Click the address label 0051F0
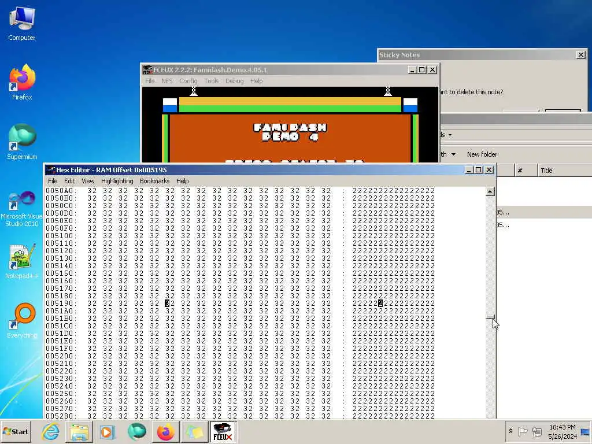 [60, 349]
